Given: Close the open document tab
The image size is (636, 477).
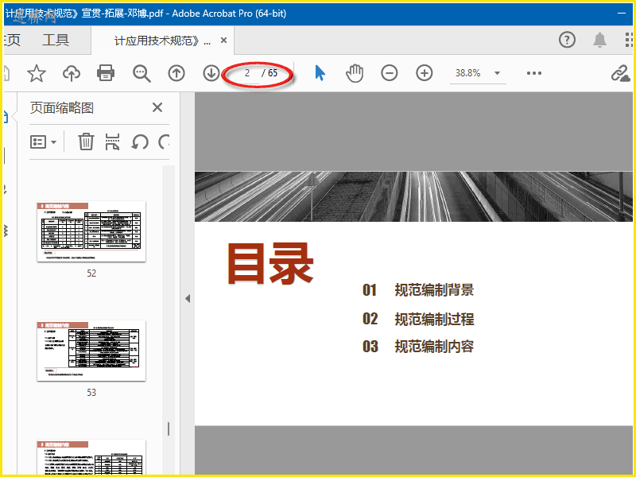Looking at the screenshot, I should tap(223, 41).
